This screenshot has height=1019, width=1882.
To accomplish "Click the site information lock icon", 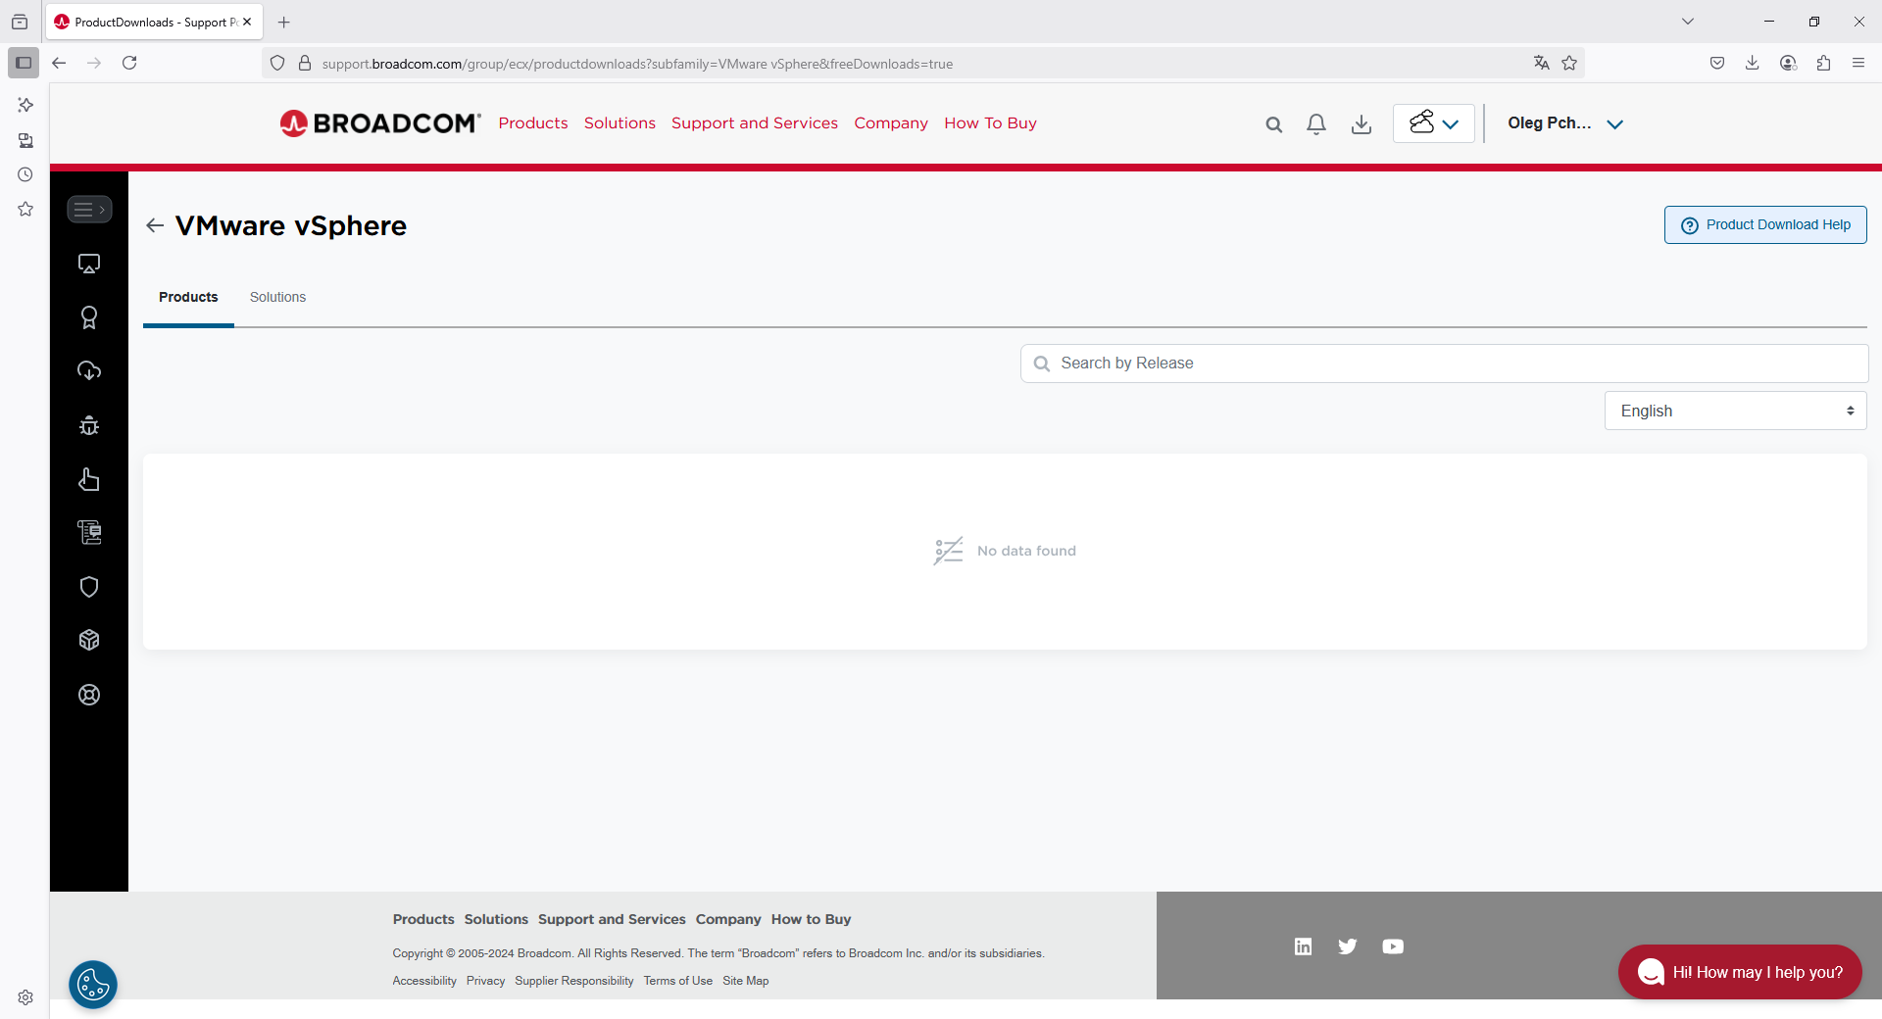I will pyautogui.click(x=305, y=63).
